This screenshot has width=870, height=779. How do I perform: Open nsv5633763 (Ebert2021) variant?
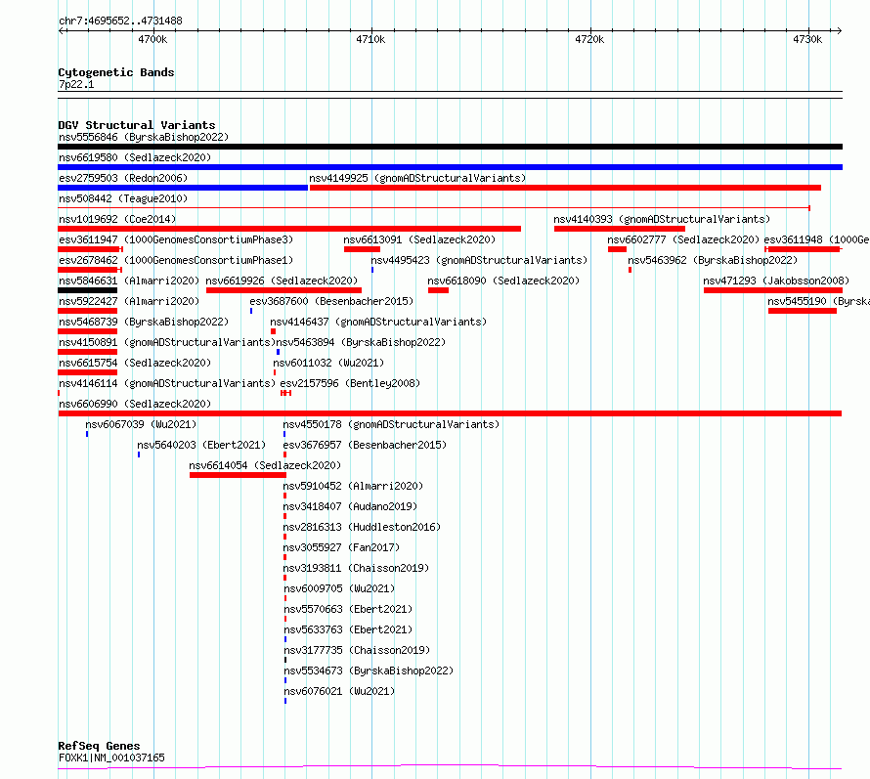[348, 629]
